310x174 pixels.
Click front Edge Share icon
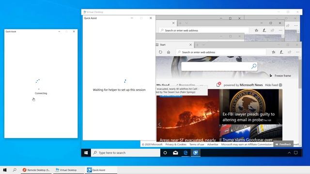pos(290,52)
